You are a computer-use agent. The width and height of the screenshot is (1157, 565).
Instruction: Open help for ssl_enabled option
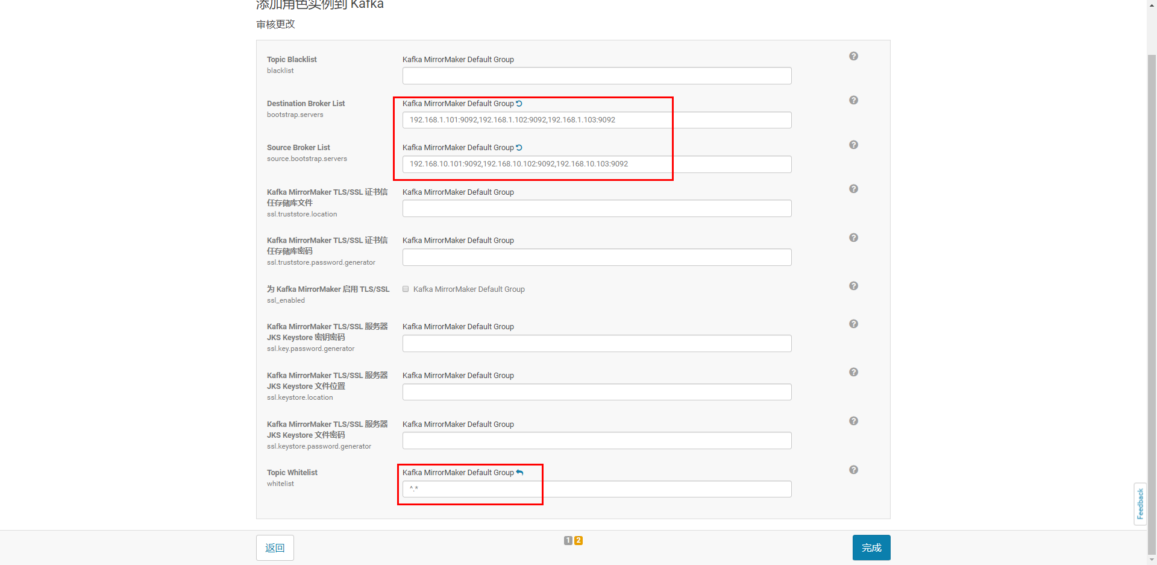click(x=853, y=286)
